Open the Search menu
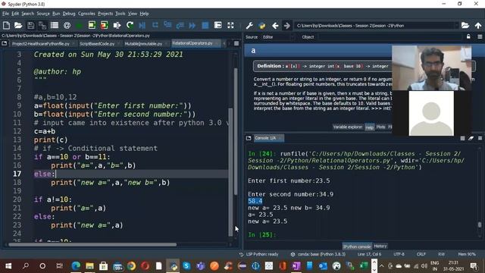 (x=28, y=14)
